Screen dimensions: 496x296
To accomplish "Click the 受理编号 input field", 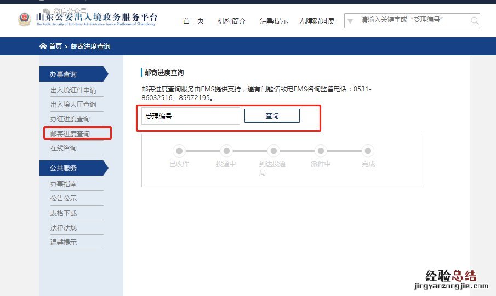I will point(191,116).
